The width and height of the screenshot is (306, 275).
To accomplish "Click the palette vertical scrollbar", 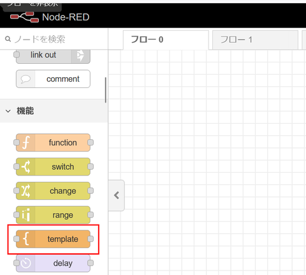I will pos(106,90).
